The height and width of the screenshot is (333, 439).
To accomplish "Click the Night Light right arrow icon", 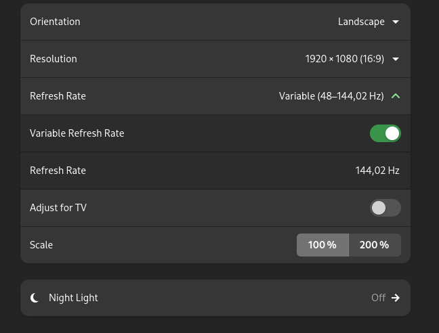I will 396,298.
